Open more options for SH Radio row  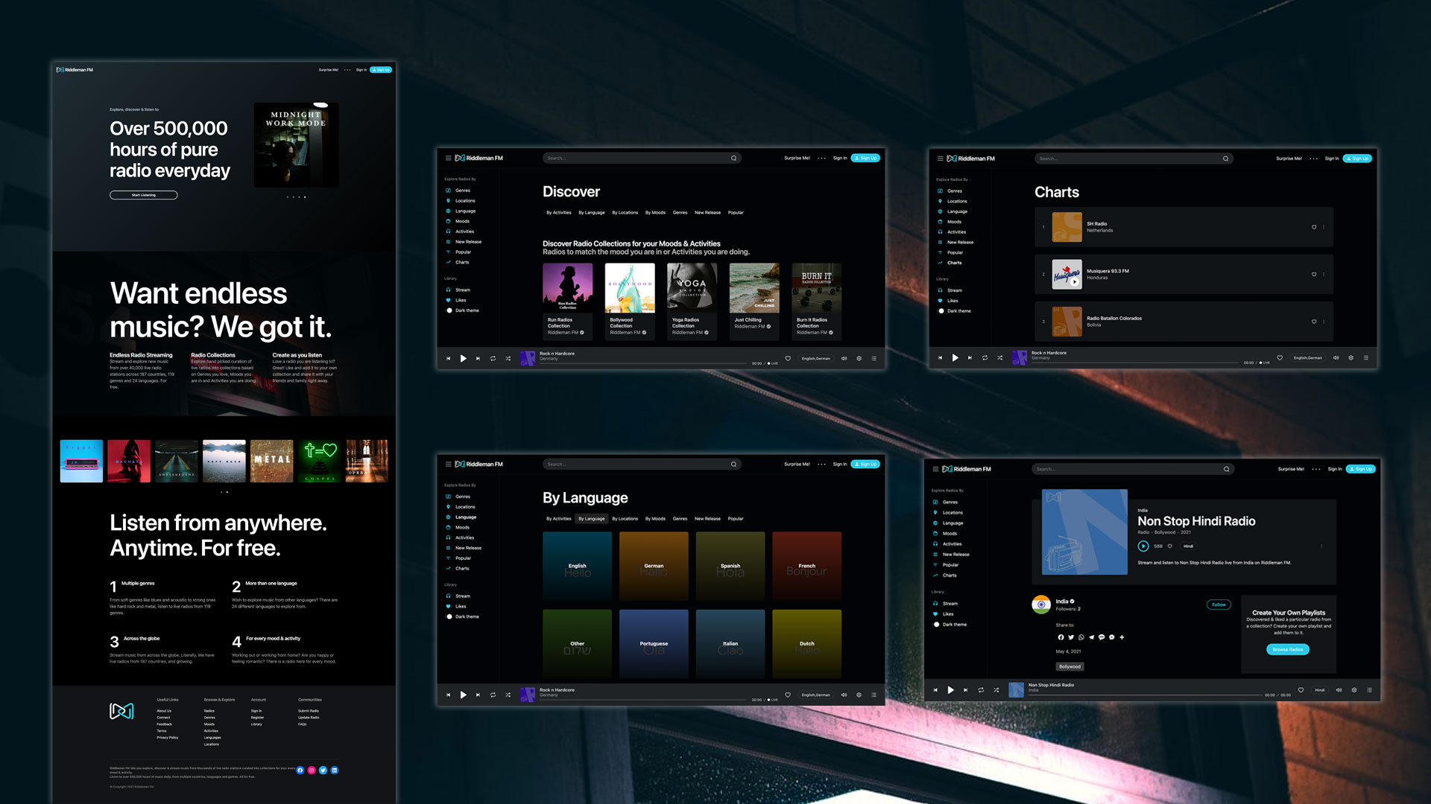click(1324, 227)
